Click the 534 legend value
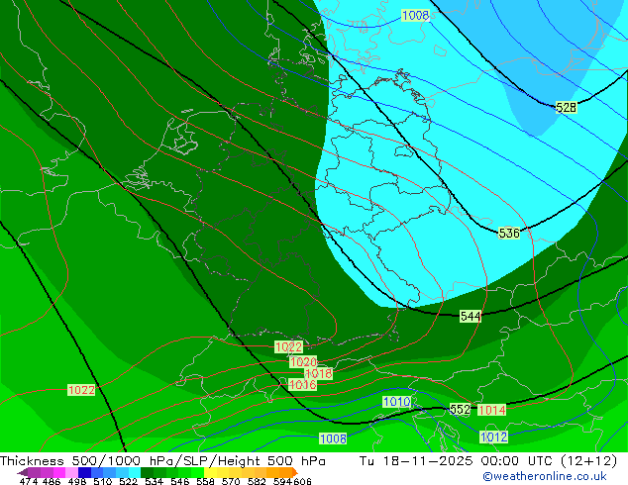Screen dimensions: 628x485 tap(154, 481)
